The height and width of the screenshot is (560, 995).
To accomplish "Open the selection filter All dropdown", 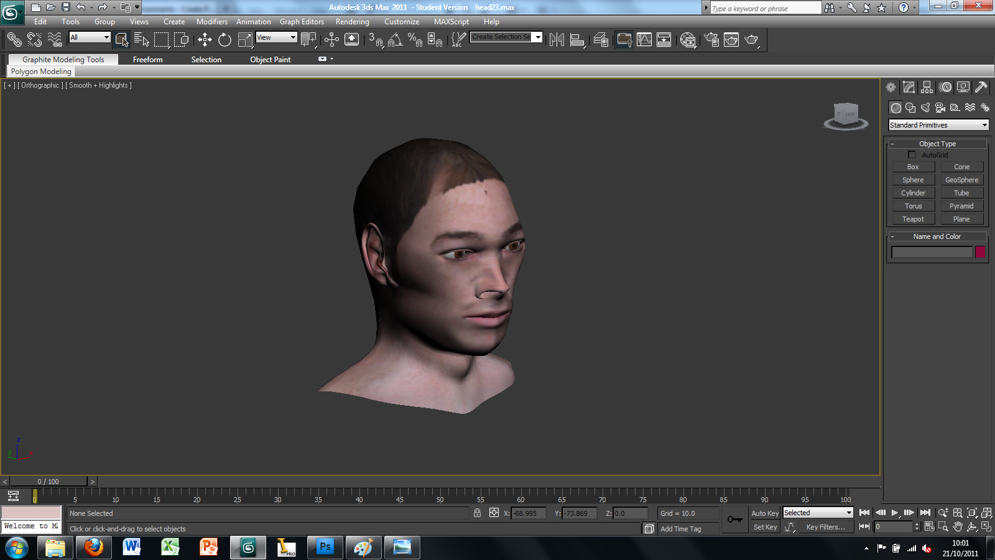I will coord(89,37).
